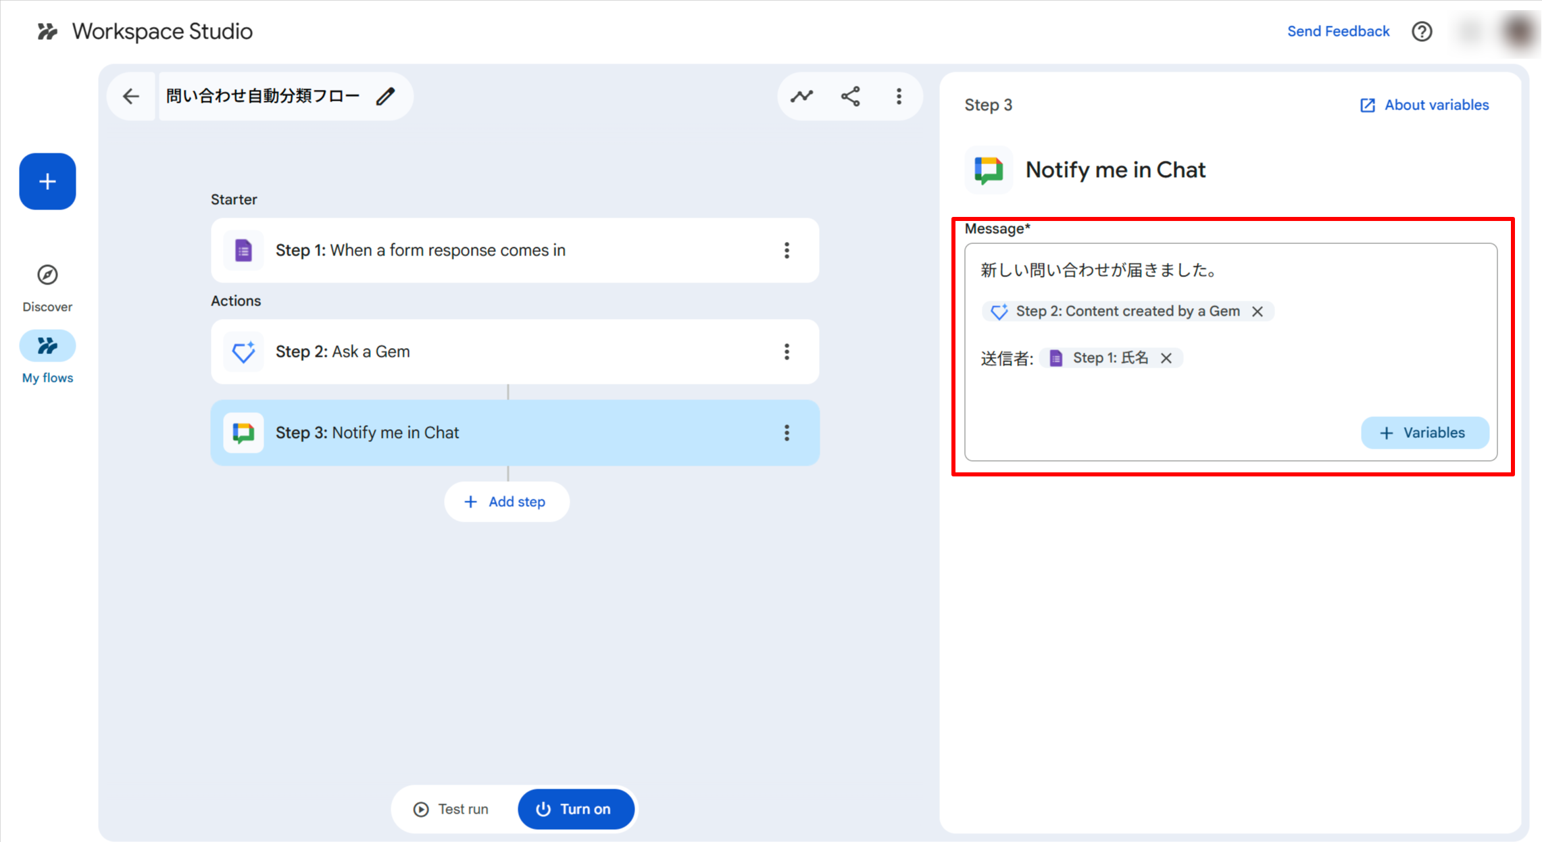Open Step 2 Ask a Gem options menu

coord(787,351)
